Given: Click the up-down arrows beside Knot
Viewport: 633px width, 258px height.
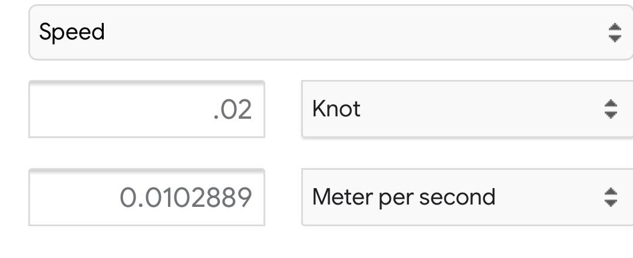Looking at the screenshot, I should (x=611, y=109).
